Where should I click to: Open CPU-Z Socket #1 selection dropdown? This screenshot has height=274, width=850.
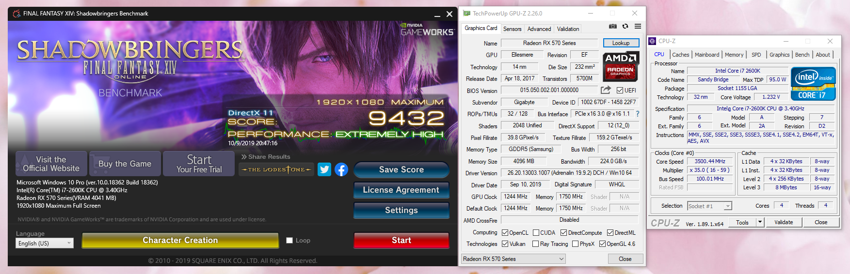[709, 206]
